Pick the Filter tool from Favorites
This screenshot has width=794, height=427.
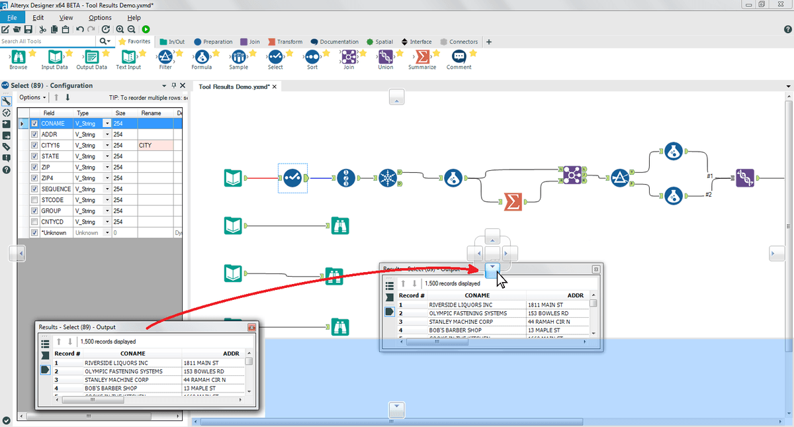coord(165,58)
